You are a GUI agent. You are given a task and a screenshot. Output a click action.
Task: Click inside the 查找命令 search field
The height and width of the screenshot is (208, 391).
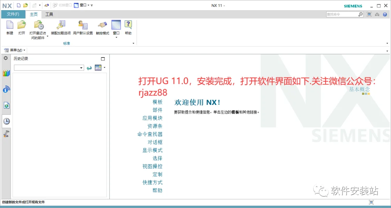click(x=342, y=14)
